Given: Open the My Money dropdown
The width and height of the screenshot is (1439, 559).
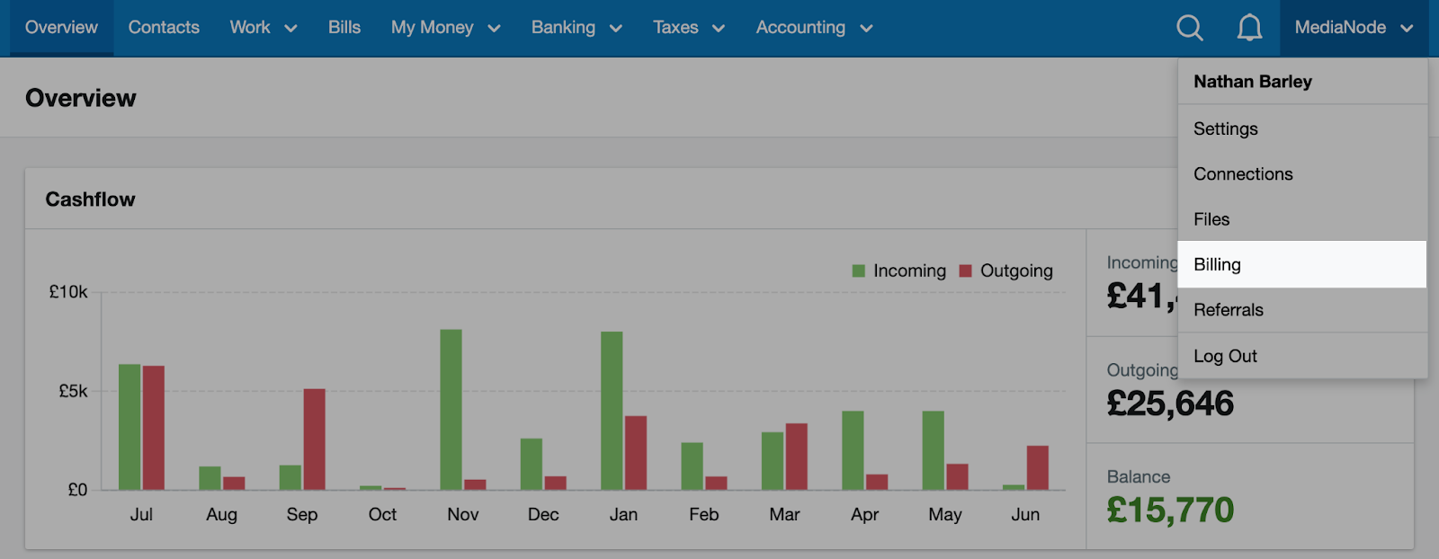Looking at the screenshot, I should (x=445, y=28).
